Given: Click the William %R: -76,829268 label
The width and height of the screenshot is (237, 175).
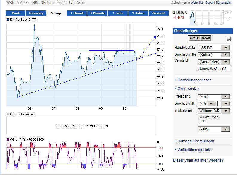Looking at the screenshot, I should tap(27, 139).
